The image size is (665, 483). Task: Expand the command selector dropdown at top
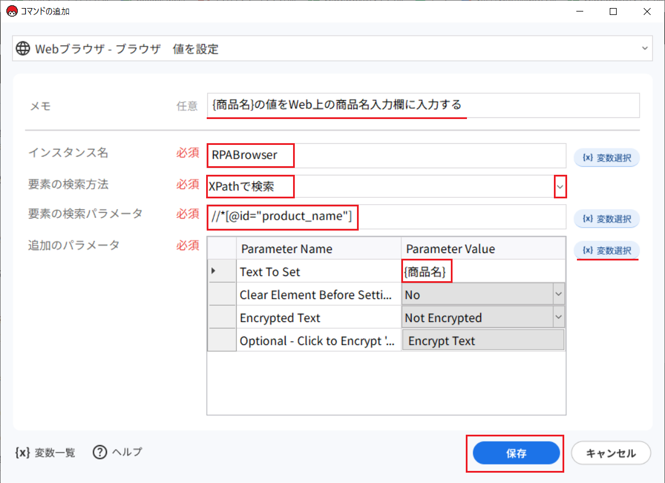point(645,49)
